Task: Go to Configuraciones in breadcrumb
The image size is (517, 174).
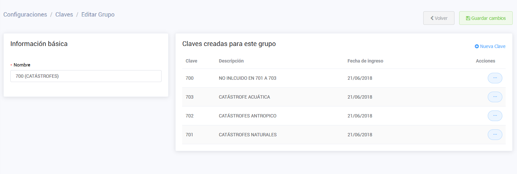Action: (25, 15)
